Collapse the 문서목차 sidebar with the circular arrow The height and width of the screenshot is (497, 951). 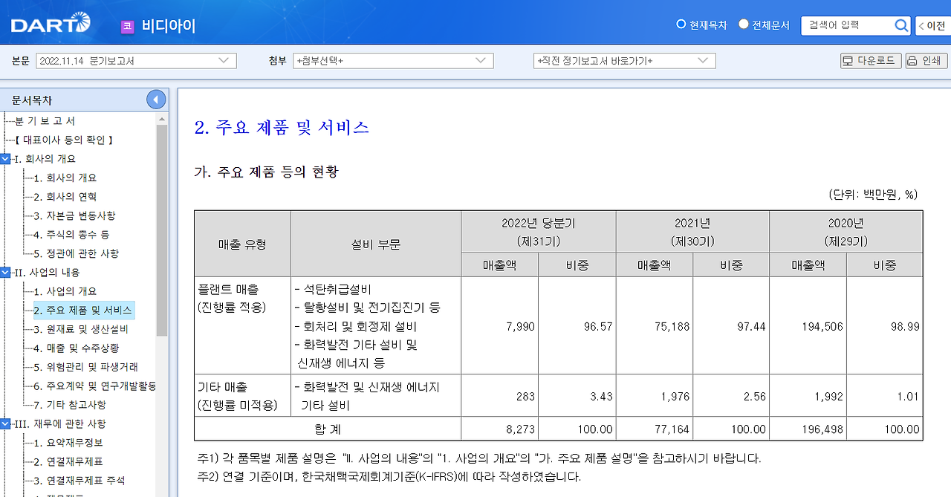coord(155,99)
